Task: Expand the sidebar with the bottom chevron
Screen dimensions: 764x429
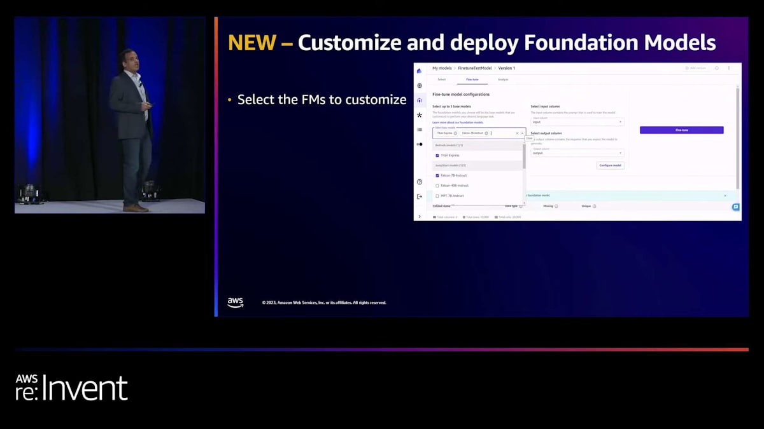Action: (x=420, y=217)
